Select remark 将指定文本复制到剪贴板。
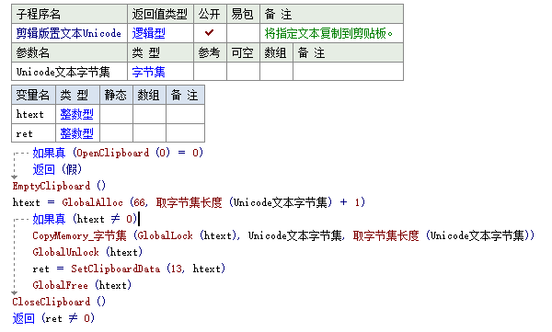552x332 pixels. pos(328,33)
